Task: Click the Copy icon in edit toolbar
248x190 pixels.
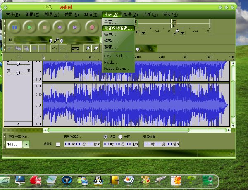Action: 18,48
